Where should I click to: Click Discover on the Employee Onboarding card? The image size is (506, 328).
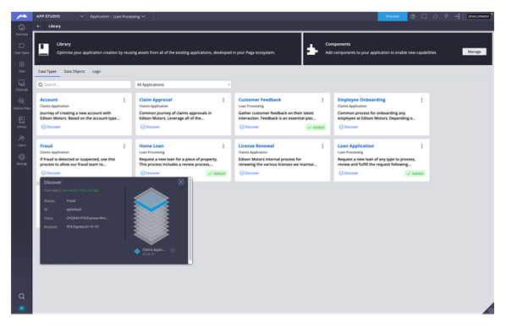click(x=349, y=127)
